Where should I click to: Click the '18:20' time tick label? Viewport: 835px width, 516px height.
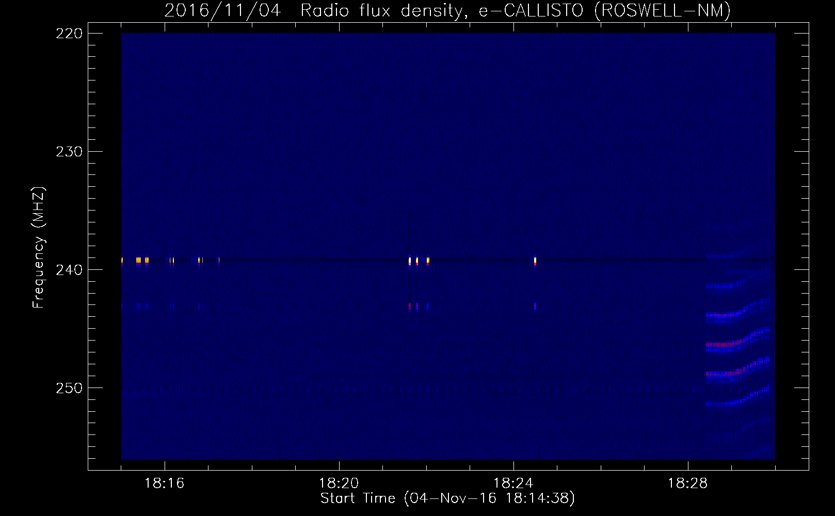(339, 483)
